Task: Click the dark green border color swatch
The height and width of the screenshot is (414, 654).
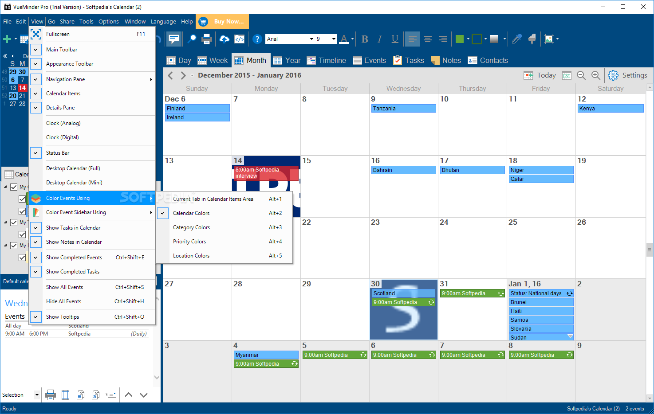Action: [x=477, y=39]
